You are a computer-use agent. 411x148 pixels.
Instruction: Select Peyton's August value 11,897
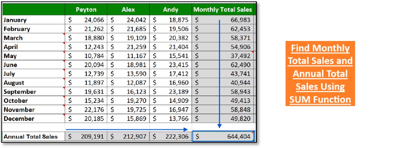(86, 83)
